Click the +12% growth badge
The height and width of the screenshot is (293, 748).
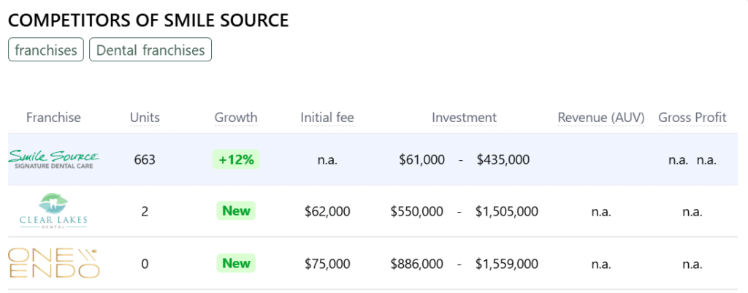(236, 159)
